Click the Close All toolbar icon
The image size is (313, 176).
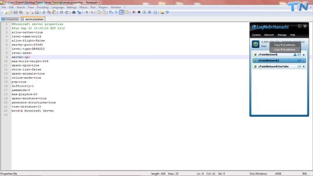coord(32,12)
